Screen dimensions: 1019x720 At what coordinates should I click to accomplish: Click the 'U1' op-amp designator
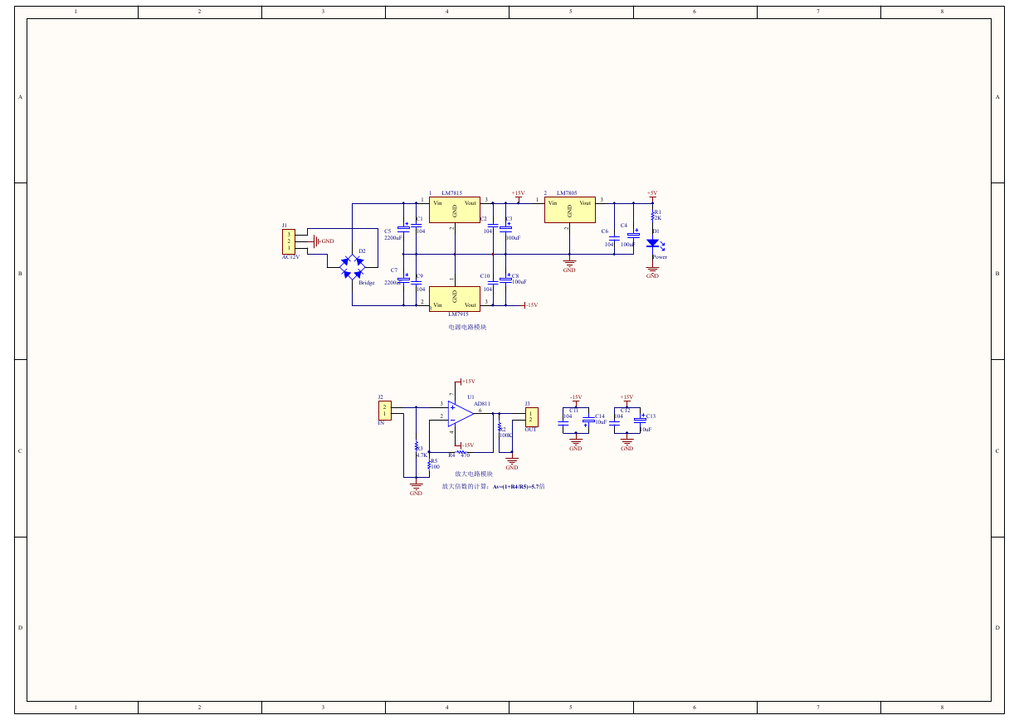(x=470, y=397)
